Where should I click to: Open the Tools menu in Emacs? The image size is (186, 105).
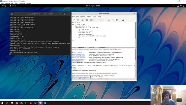94,17
